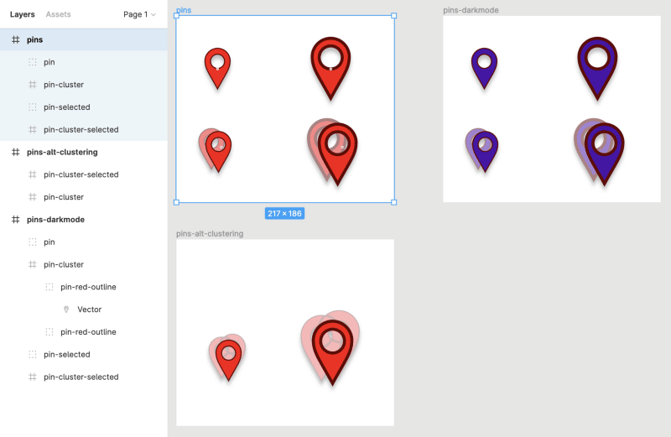Click the small cluster pin in pins-alt-clustering
The width and height of the screenshot is (671, 437).
point(227,357)
